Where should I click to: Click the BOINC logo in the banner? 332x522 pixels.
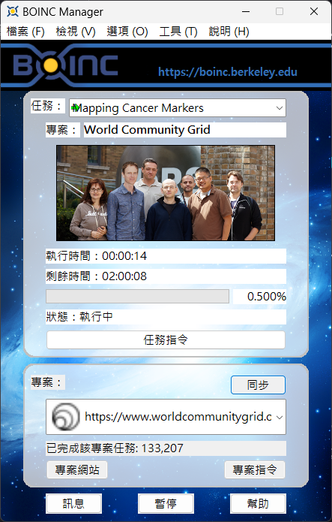(x=65, y=65)
